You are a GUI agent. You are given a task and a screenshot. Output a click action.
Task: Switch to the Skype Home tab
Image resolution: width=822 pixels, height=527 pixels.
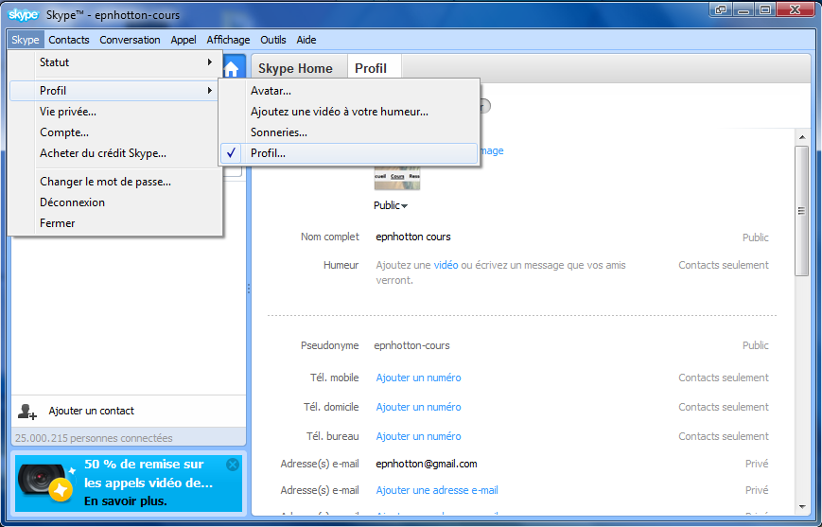point(295,69)
